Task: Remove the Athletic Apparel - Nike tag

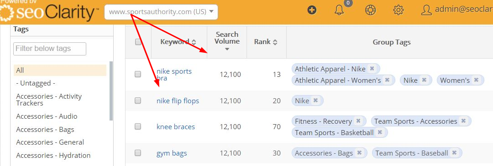Action: click(372, 69)
